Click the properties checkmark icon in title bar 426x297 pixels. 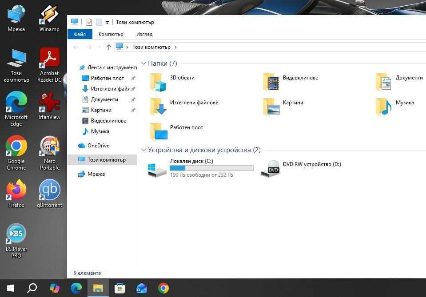(x=89, y=22)
